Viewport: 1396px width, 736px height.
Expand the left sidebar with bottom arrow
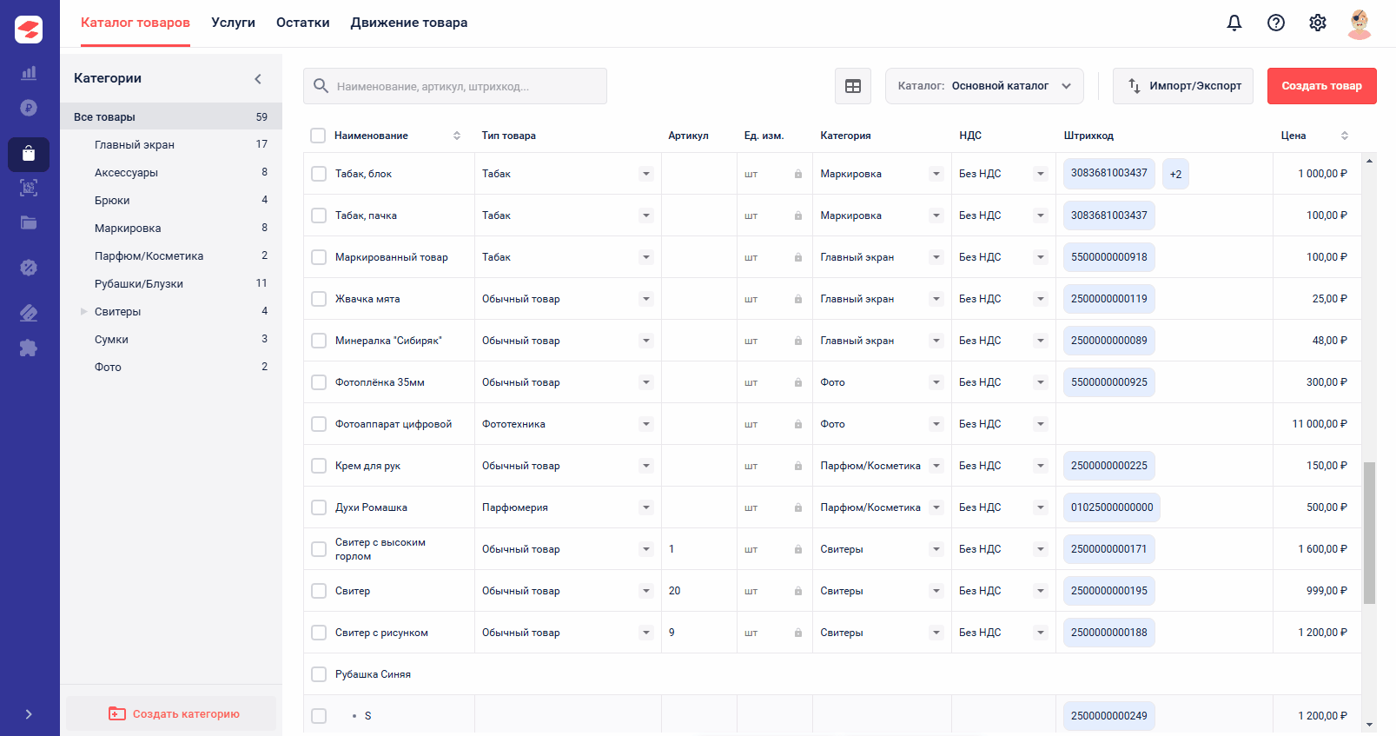pos(29,714)
